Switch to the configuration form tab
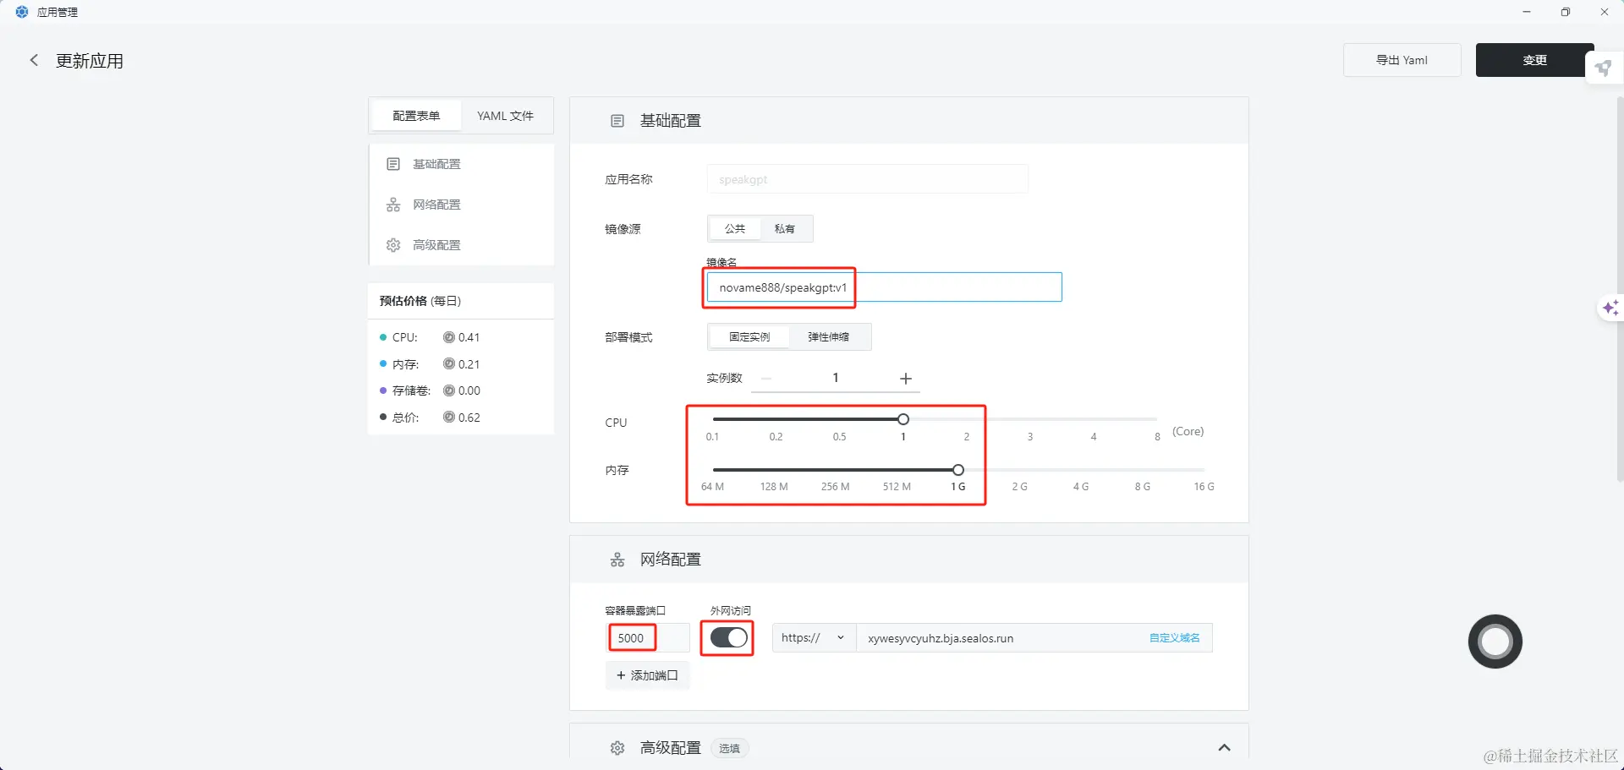This screenshot has width=1624, height=770. point(416,116)
